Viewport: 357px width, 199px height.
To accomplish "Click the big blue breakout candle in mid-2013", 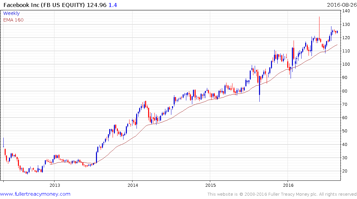I will pos(97,157).
